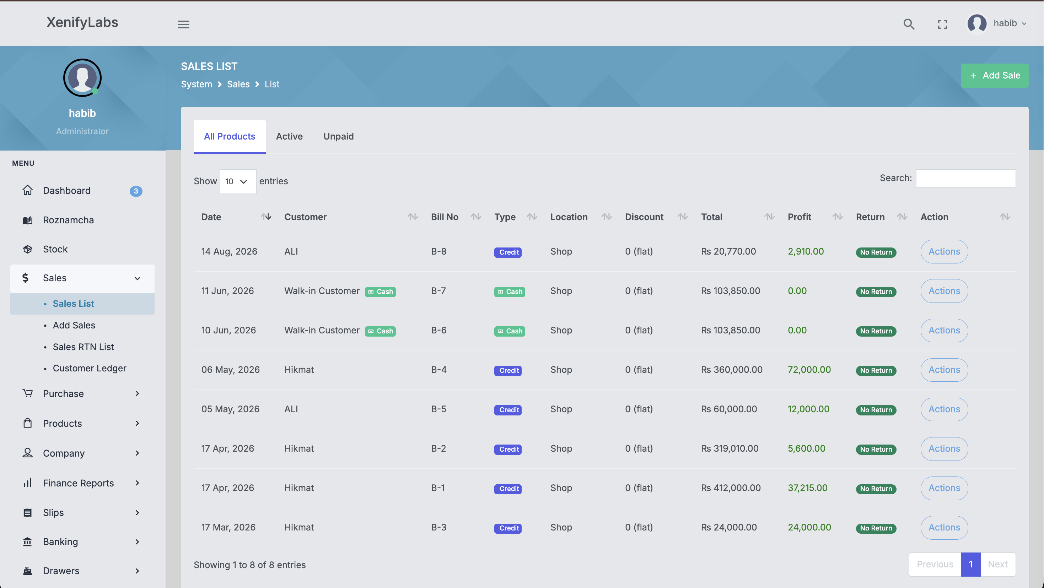Expand the Purchase menu chevron
This screenshot has height=588, width=1044.
138,393
